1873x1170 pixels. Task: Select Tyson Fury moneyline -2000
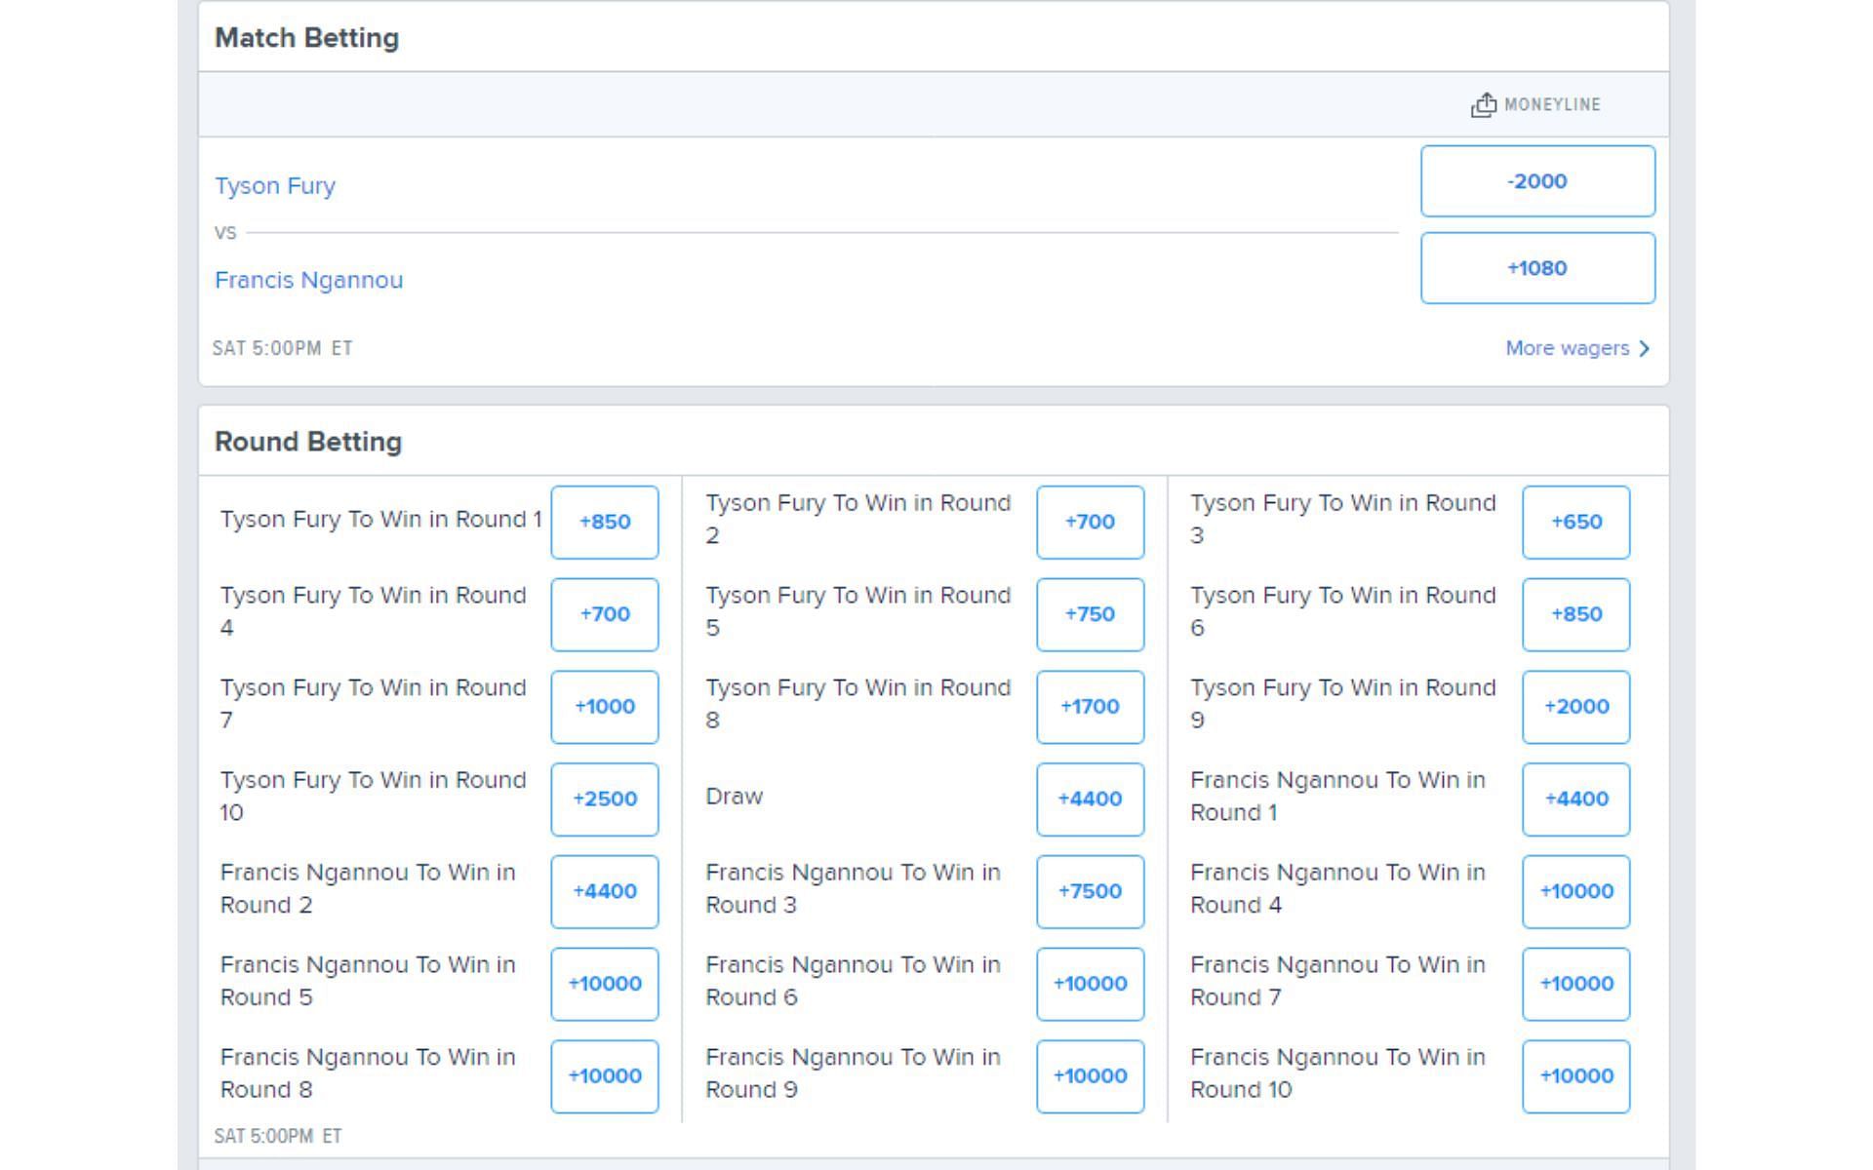point(1537,181)
